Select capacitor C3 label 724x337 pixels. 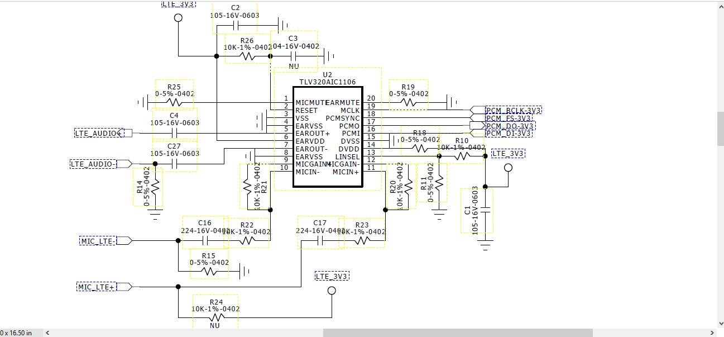294,38
